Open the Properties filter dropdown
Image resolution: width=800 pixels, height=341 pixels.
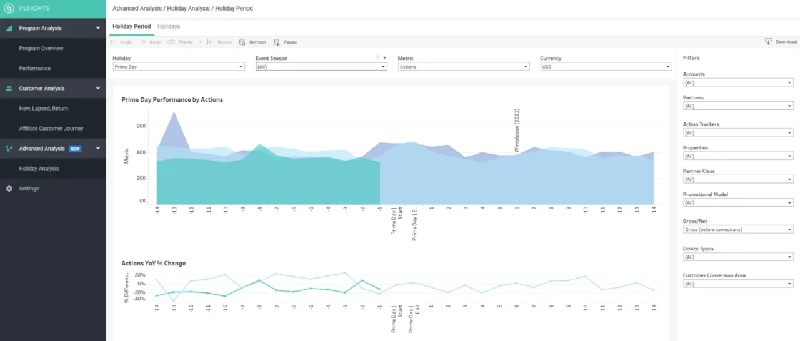[x=738, y=156]
